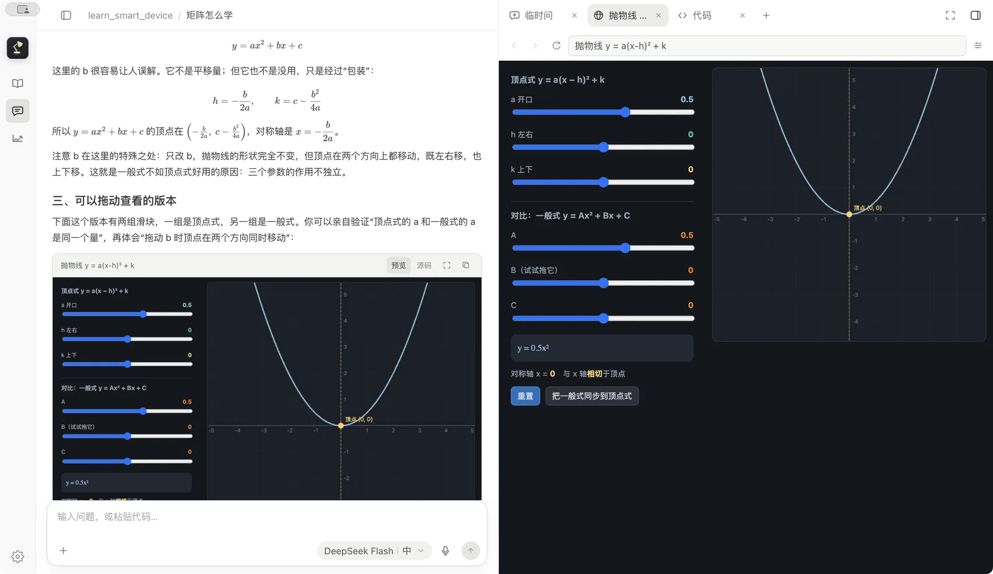Open the statistics chart icon in sidebar
This screenshot has width=993, height=574.
pyautogui.click(x=18, y=139)
